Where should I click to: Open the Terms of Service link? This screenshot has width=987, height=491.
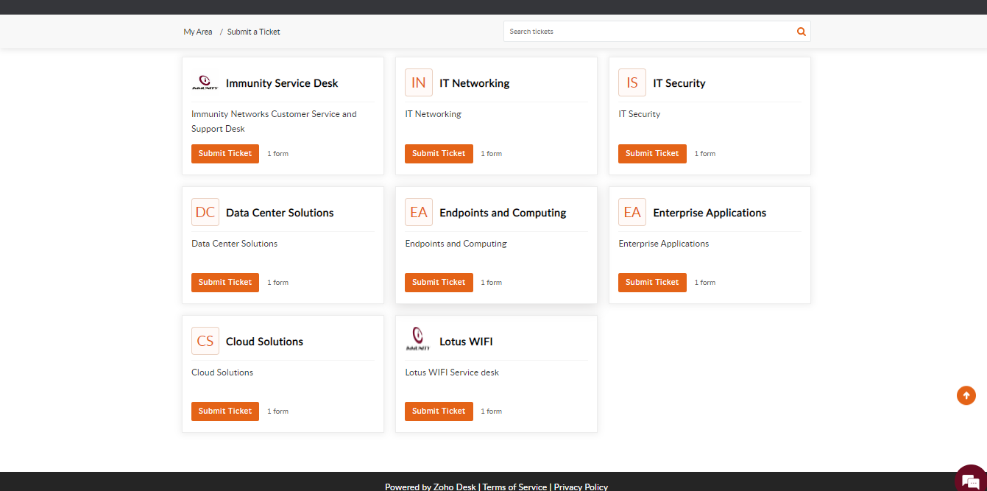click(514, 487)
